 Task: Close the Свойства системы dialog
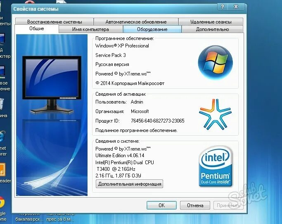point(236,7)
